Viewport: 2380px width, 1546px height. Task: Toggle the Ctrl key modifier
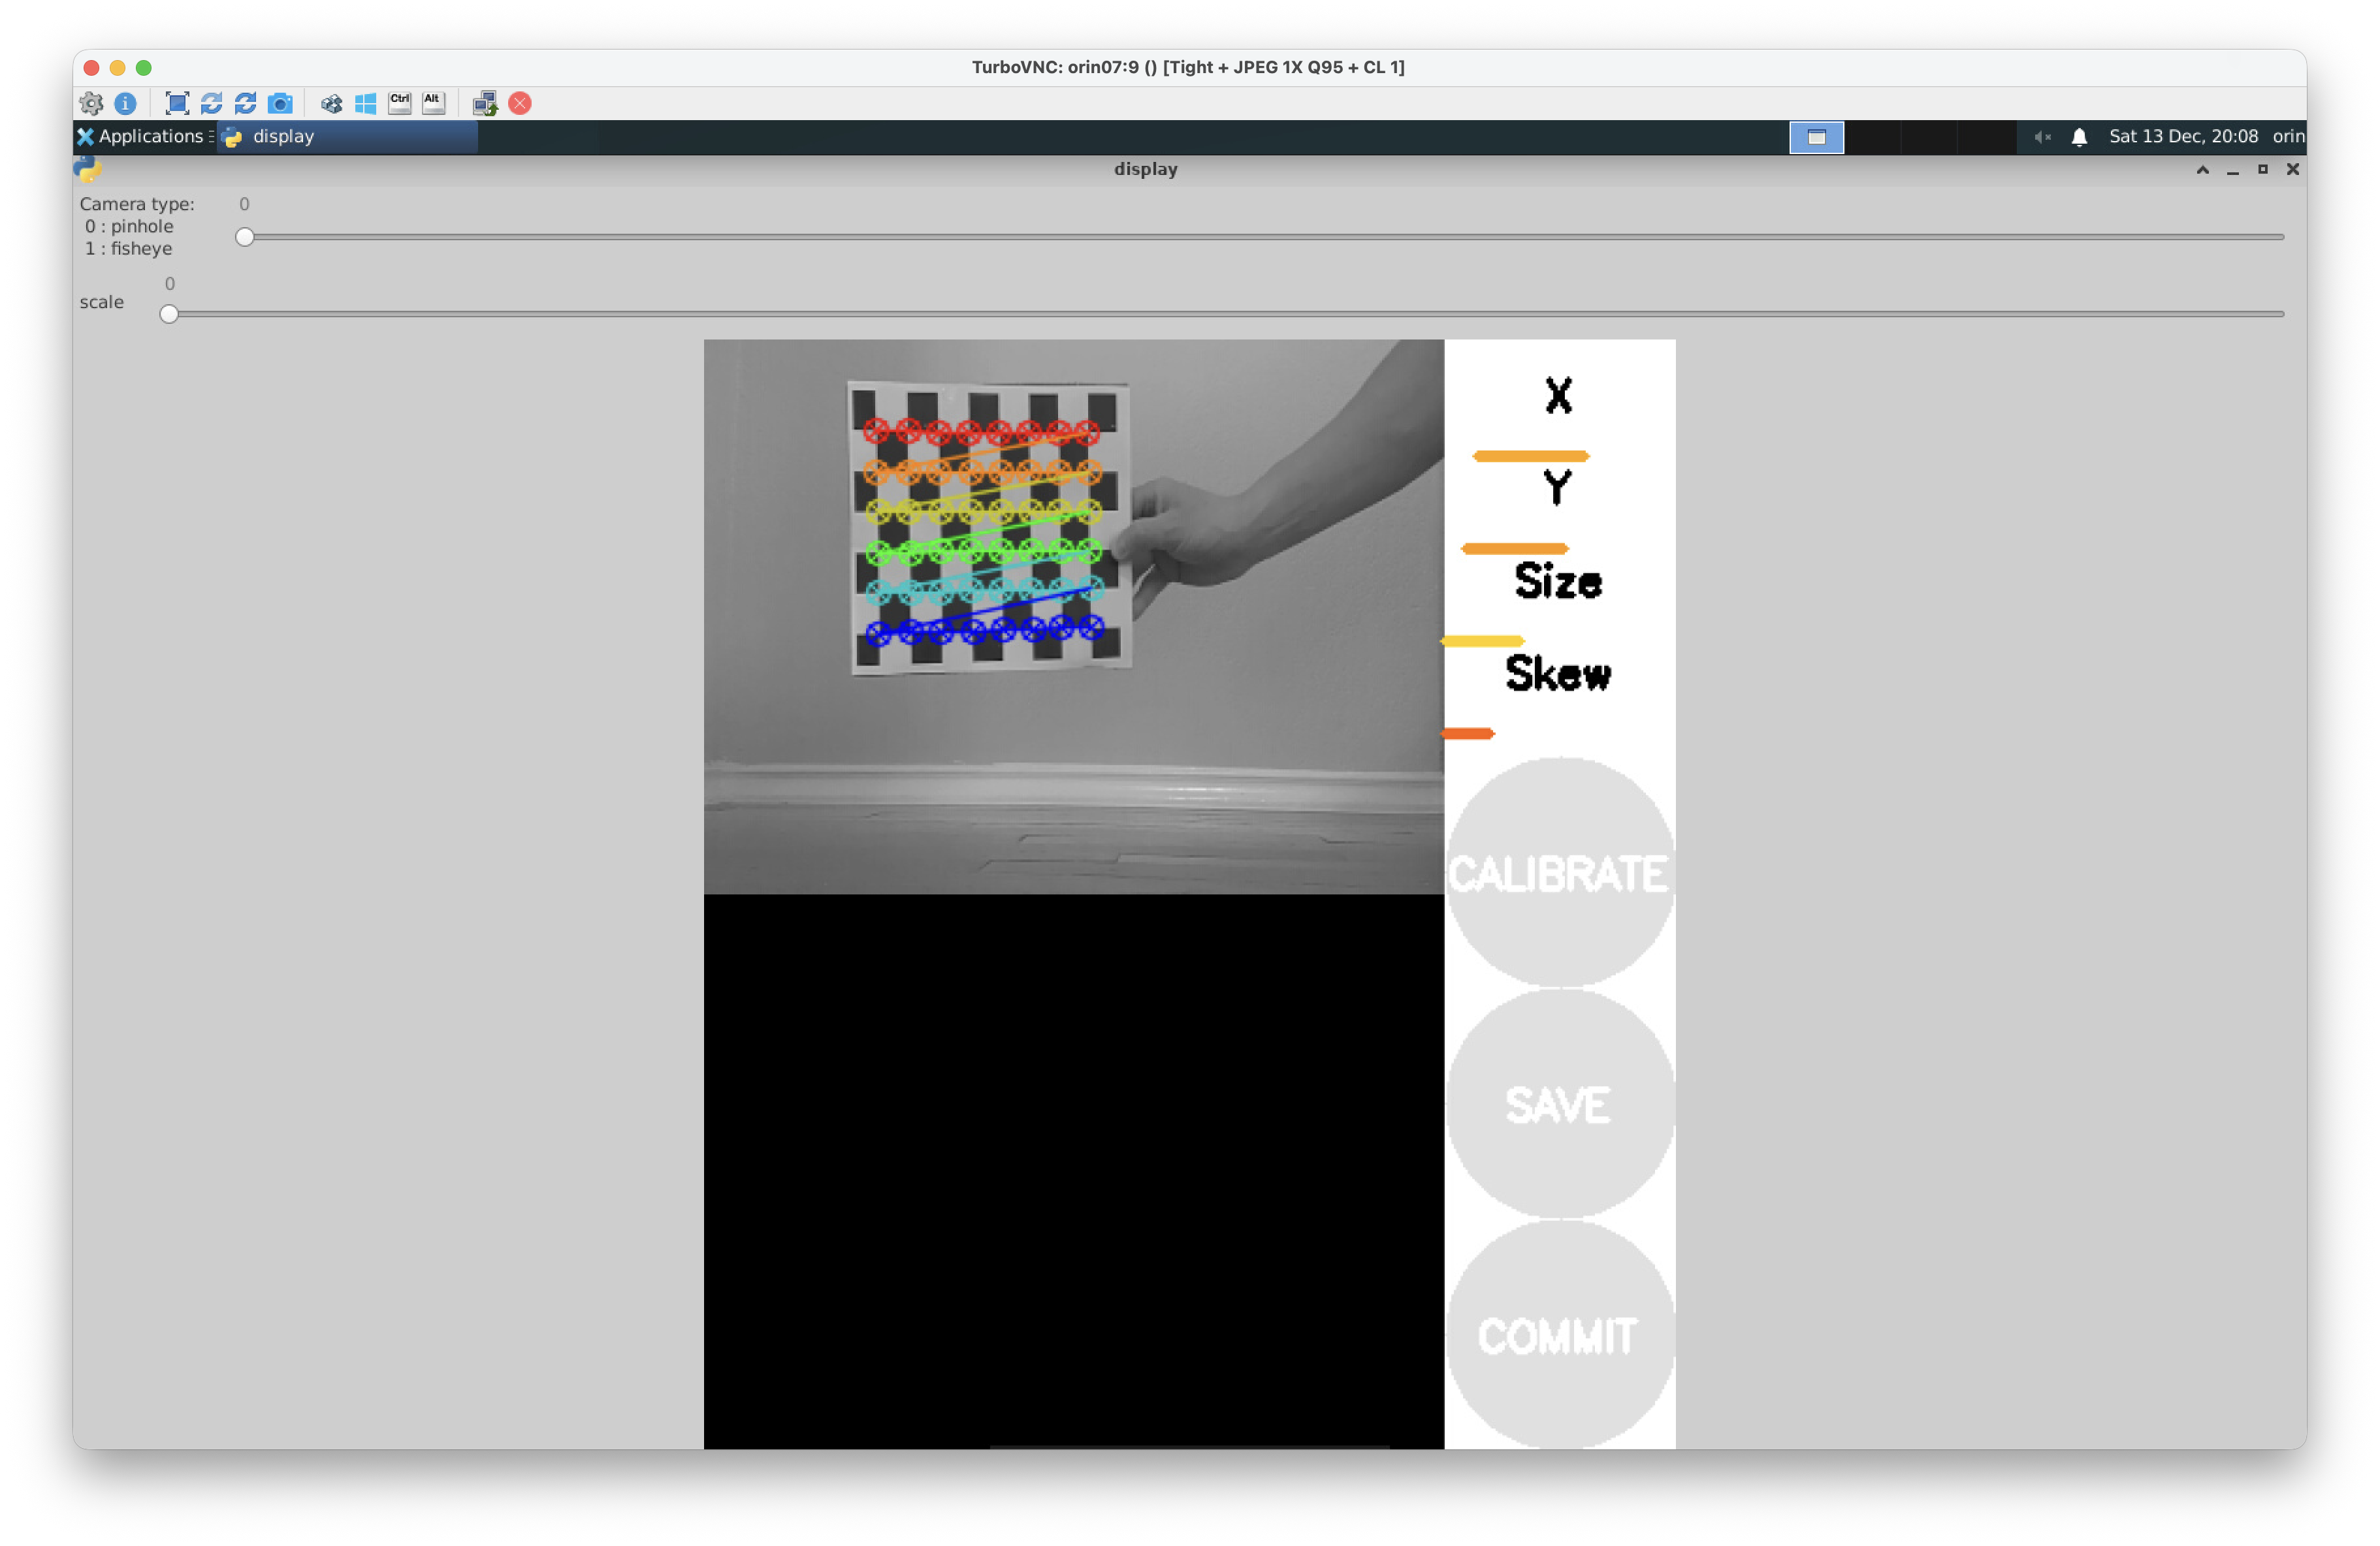click(399, 103)
